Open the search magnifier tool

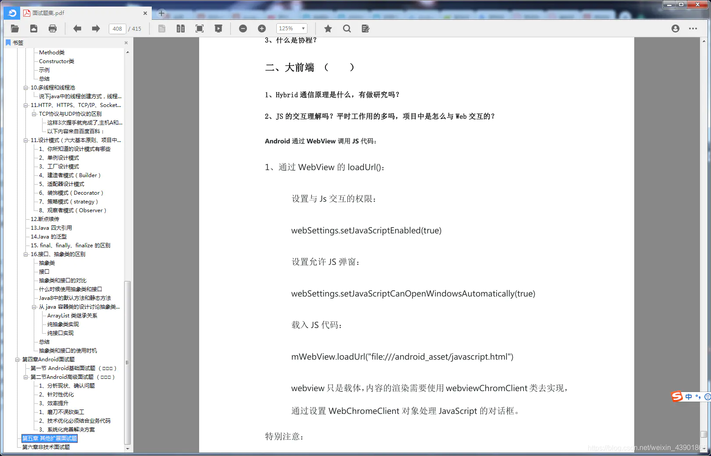[x=347, y=28]
